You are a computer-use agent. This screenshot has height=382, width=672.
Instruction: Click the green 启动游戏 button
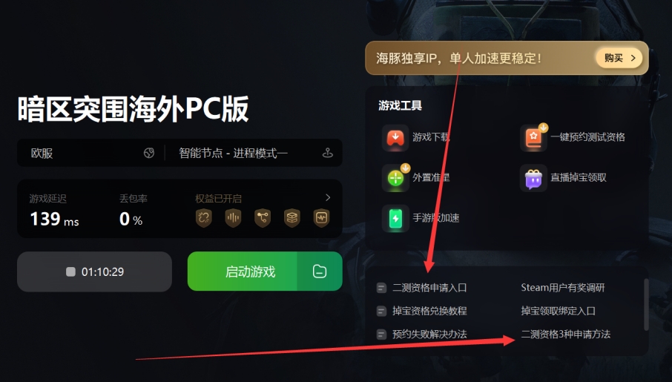coord(242,271)
